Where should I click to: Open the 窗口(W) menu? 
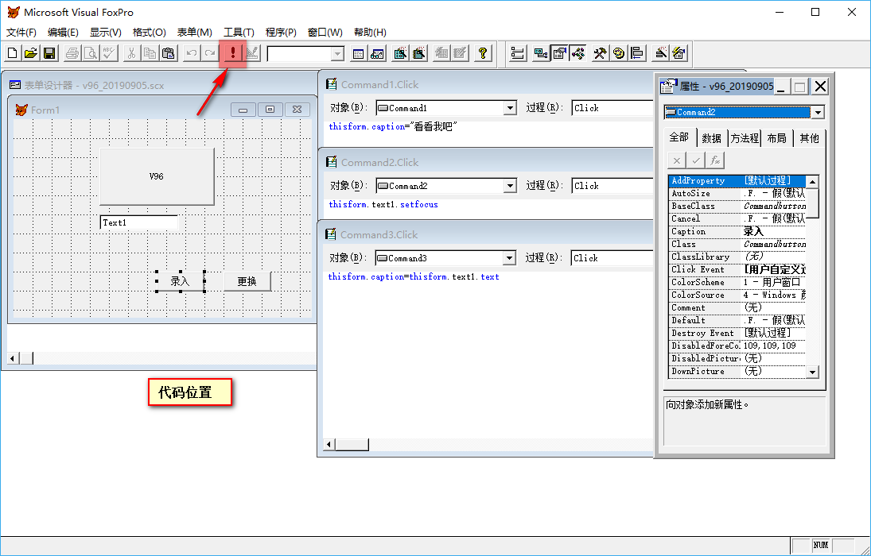325,33
